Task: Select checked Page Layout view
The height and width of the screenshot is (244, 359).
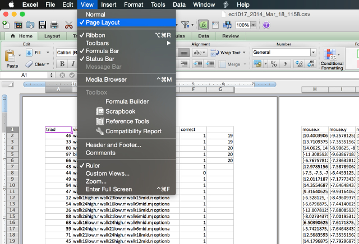Action: click(x=126, y=22)
